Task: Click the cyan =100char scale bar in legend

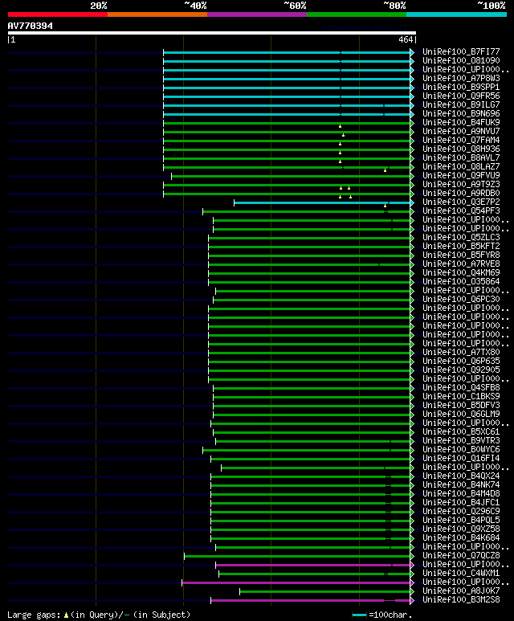Action: [x=359, y=615]
